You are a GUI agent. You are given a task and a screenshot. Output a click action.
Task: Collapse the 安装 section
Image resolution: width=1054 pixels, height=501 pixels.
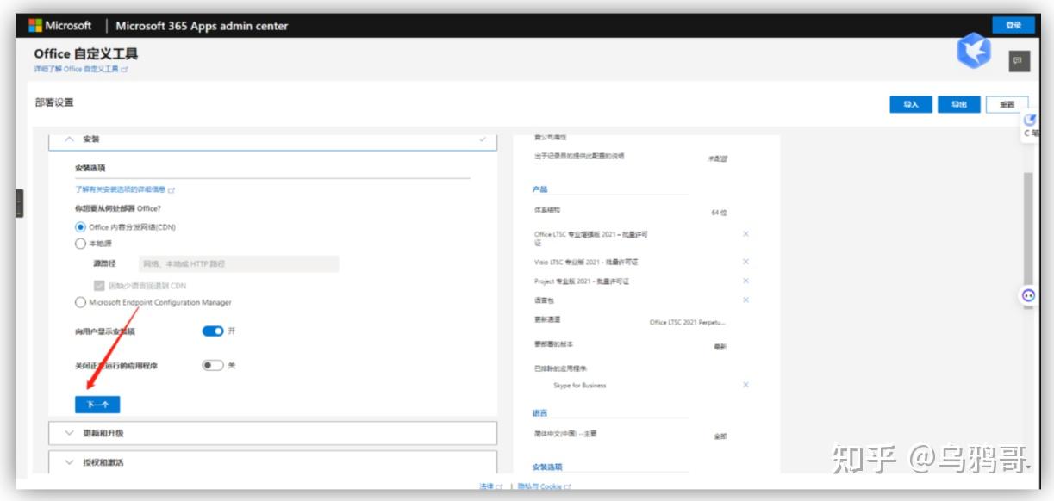272,139
